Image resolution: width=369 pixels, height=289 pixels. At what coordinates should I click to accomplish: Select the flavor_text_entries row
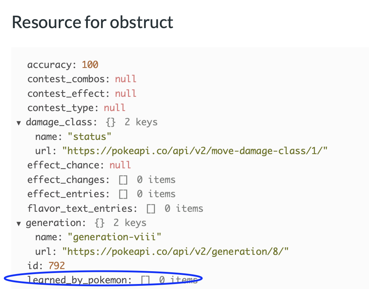tap(115, 209)
